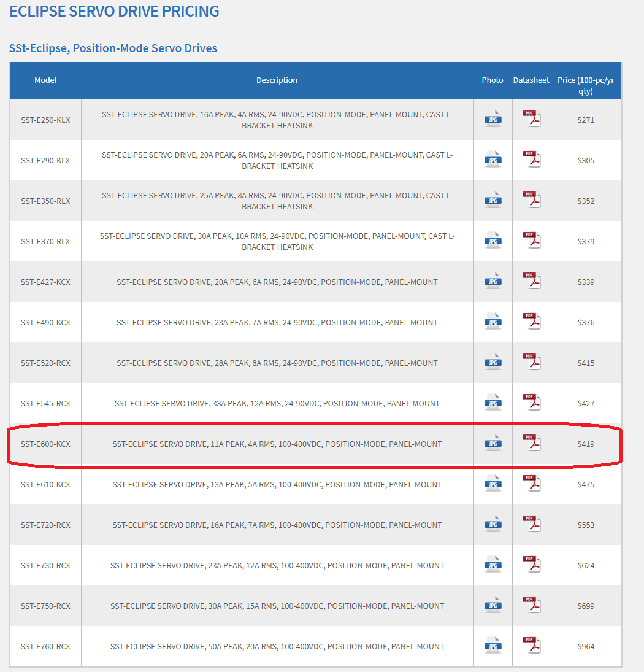The height and width of the screenshot is (672, 644).
Task: Show photo for SST-E520-RCX drive
Action: click(493, 361)
